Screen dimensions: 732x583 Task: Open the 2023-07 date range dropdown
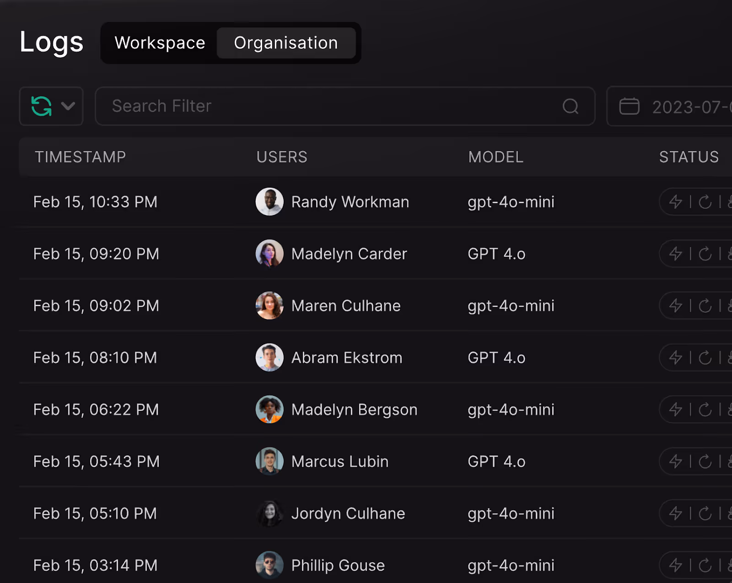(669, 106)
